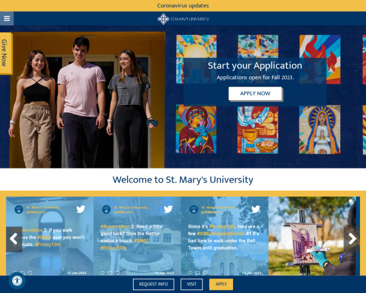Open St. Mary's avatar on Superstition 2 tweet

click(106, 209)
